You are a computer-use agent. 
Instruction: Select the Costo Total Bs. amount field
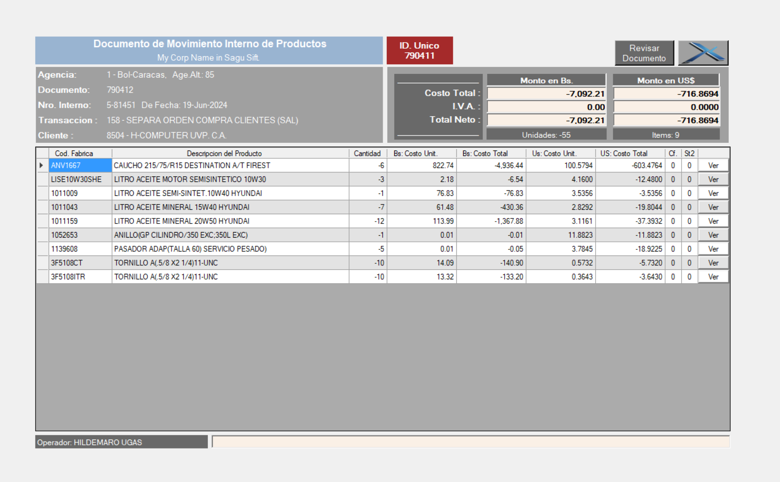[546, 94]
